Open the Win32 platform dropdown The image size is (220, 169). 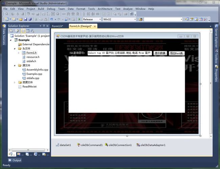pos(135,19)
